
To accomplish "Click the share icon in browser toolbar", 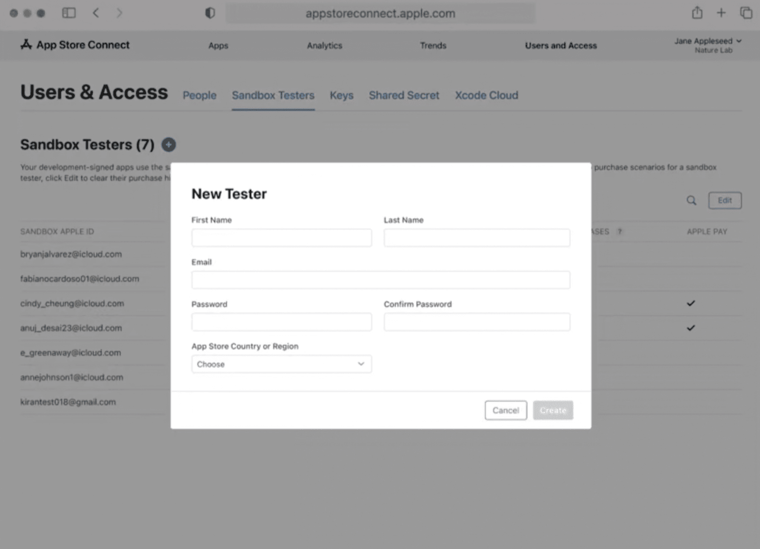I will [x=697, y=13].
